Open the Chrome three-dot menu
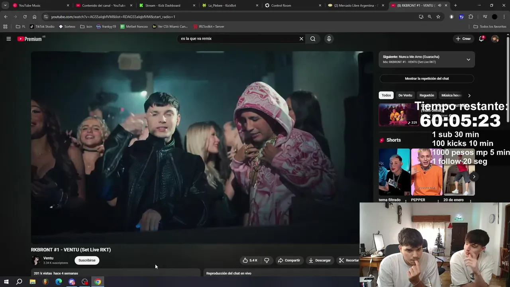Image resolution: width=510 pixels, height=287 pixels. tap(504, 17)
